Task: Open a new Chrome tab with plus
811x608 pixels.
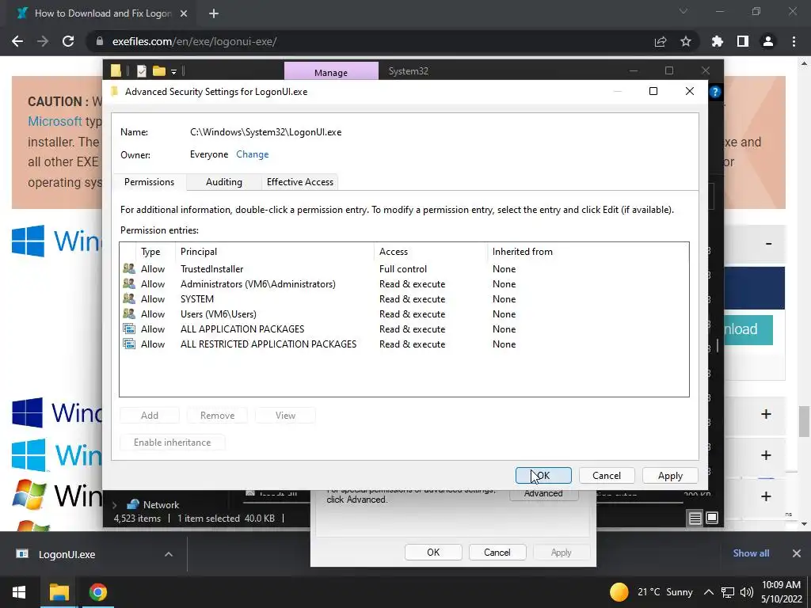Action: [214, 13]
